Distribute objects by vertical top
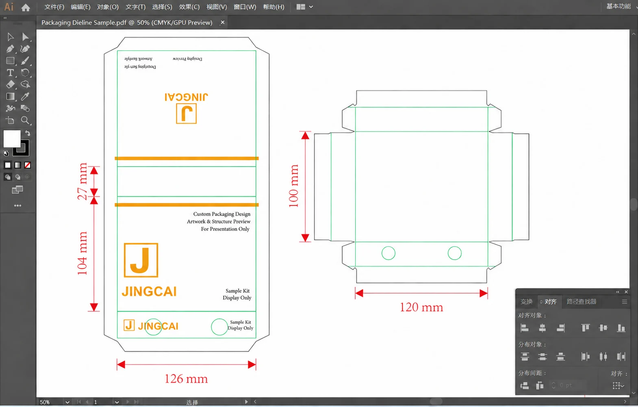 click(x=525, y=357)
